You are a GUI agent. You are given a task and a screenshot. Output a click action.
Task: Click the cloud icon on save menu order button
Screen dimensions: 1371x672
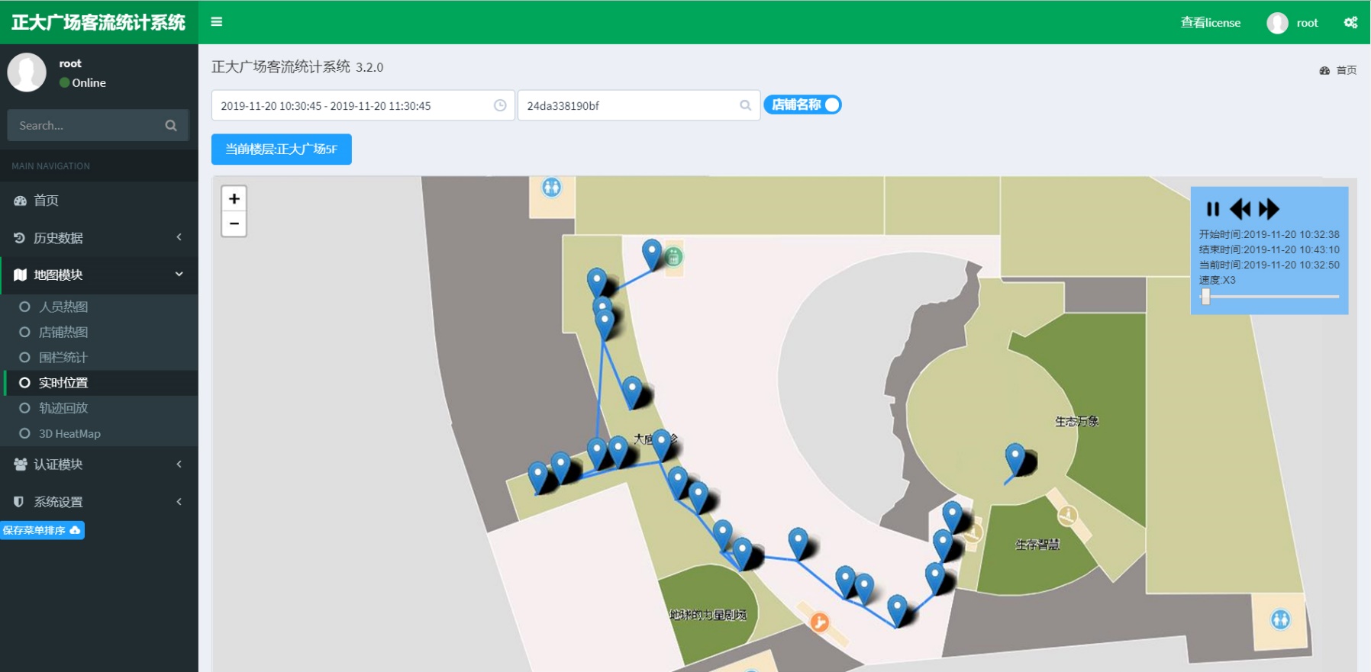tap(75, 530)
